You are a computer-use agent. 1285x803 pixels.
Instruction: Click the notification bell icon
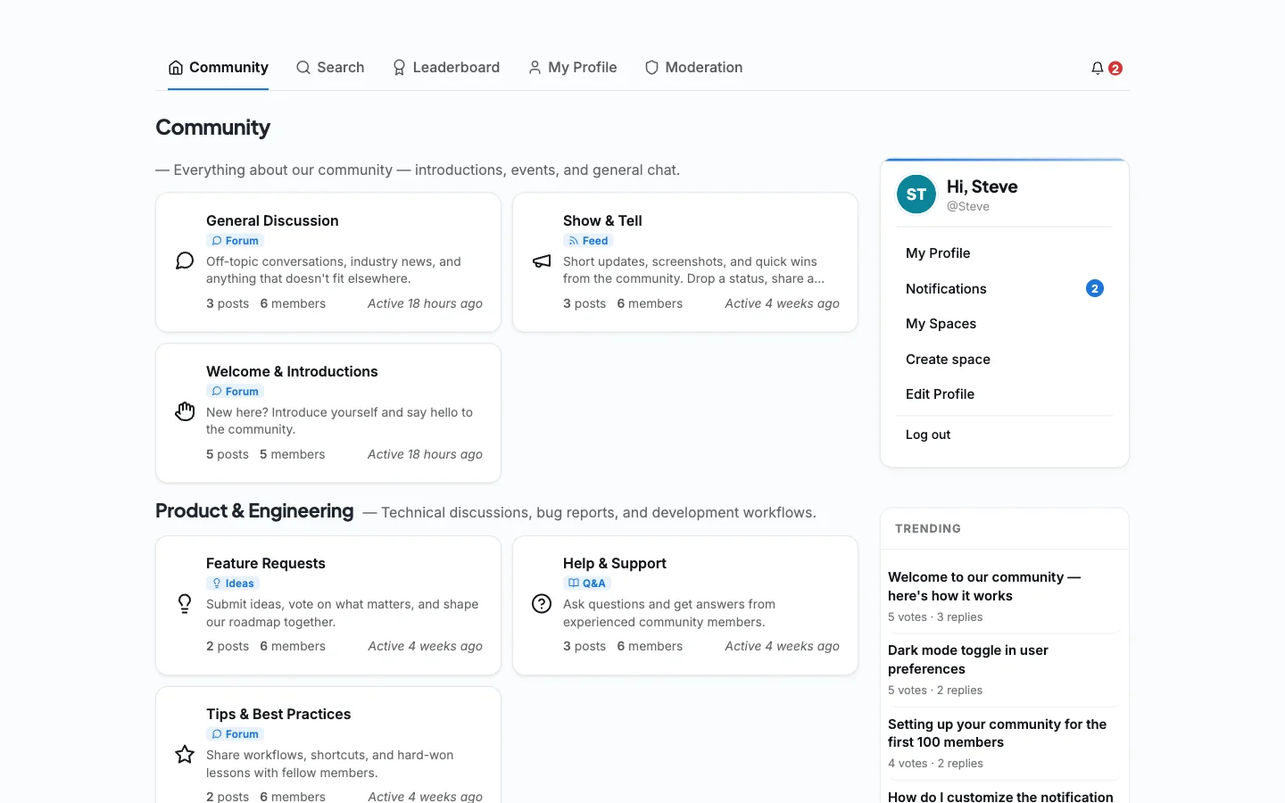click(x=1098, y=68)
